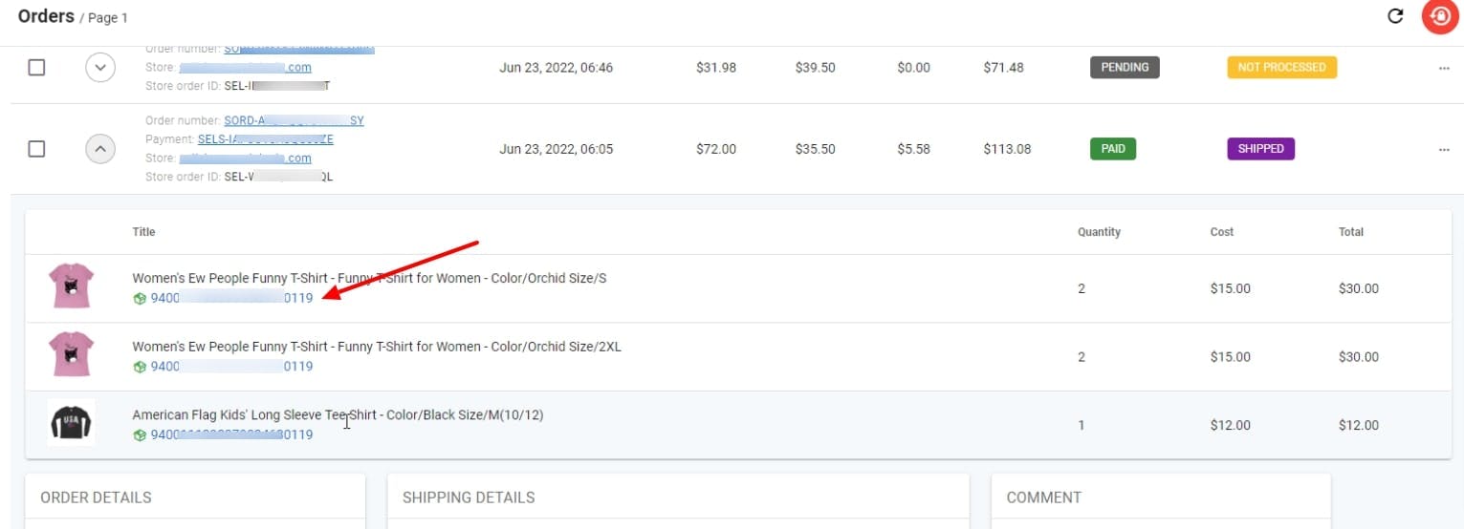Open more options for the PENDING order
The image size is (1464, 529).
click(1444, 68)
